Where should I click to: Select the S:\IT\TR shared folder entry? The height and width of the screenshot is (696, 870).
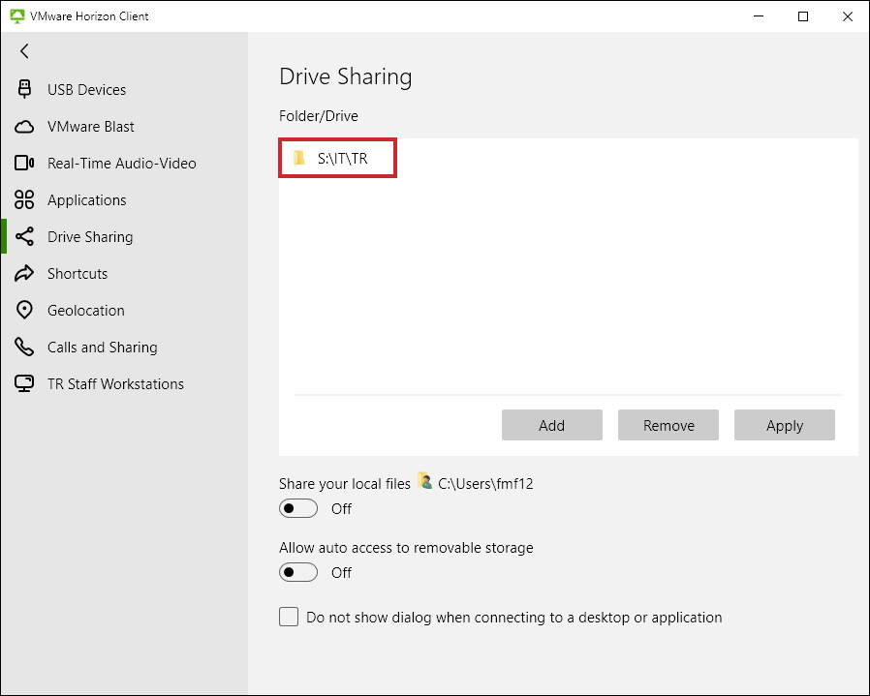click(x=337, y=158)
